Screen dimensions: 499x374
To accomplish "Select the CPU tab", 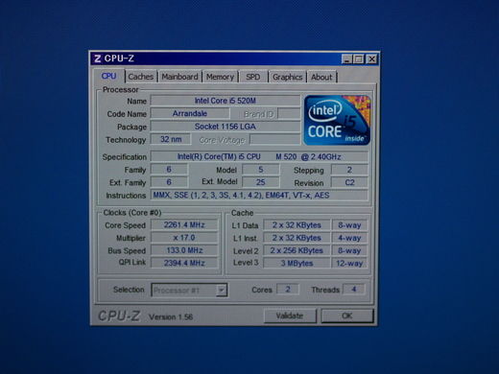I will click(108, 76).
